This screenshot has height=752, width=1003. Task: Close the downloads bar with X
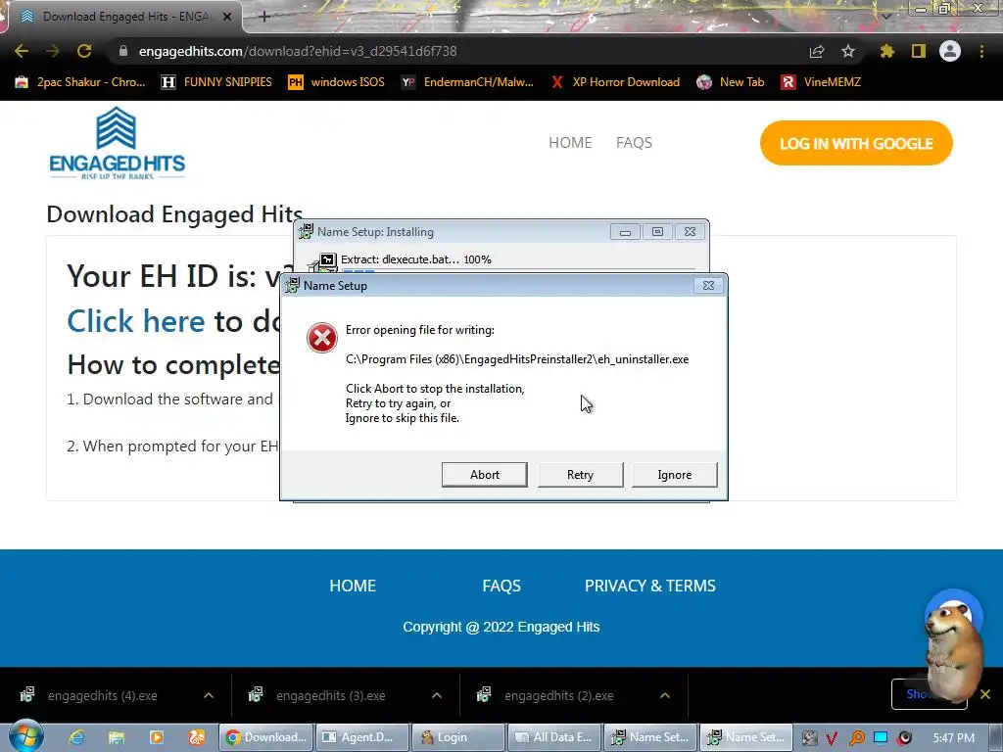tap(985, 694)
